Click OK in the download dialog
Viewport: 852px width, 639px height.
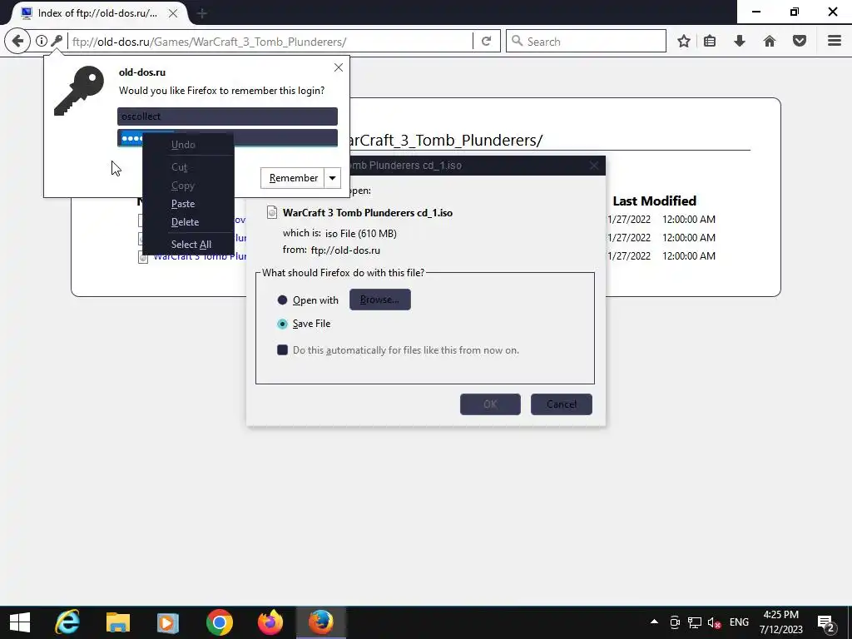click(490, 404)
